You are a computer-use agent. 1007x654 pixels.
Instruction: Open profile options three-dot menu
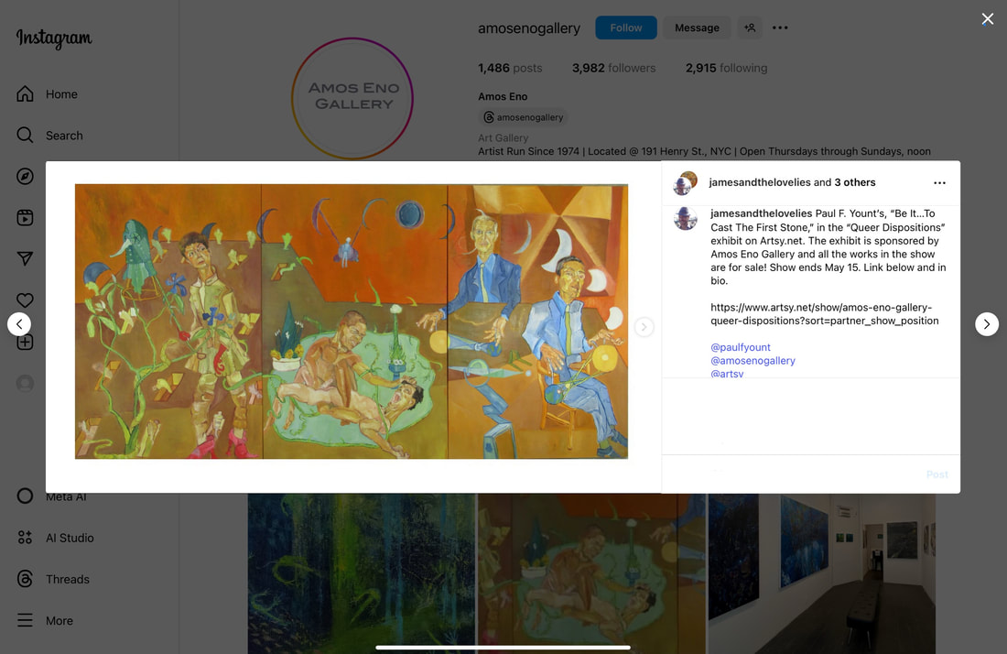coord(780,27)
